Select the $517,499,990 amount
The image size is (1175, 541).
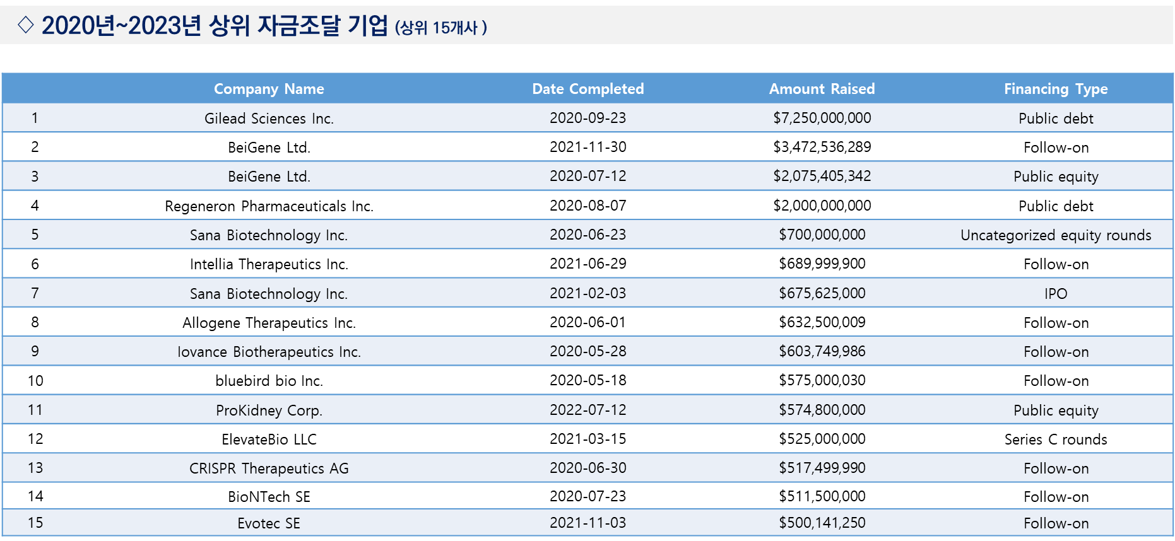[x=822, y=468]
